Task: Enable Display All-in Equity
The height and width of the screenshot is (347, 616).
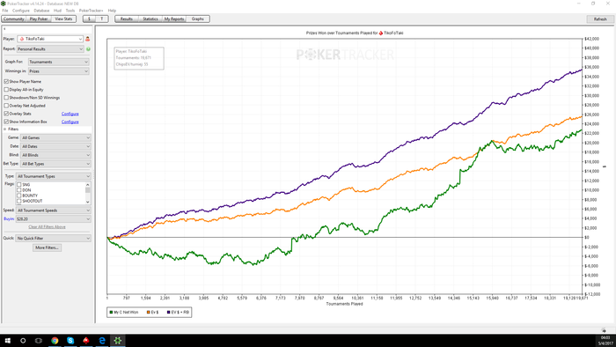Action: 6,90
